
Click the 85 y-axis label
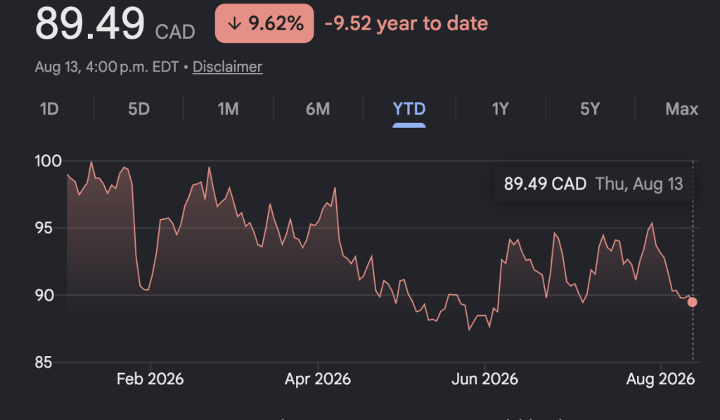pos(44,362)
